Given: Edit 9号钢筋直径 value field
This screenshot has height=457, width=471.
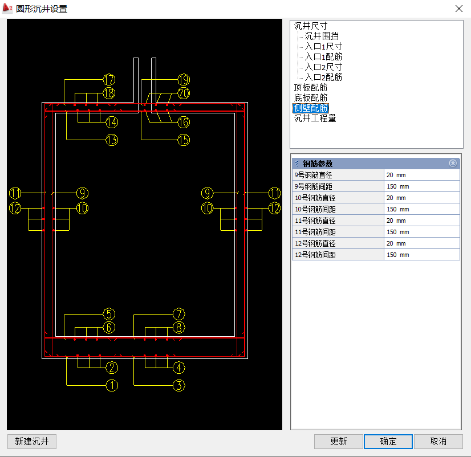Looking at the screenshot, I should (422, 175).
